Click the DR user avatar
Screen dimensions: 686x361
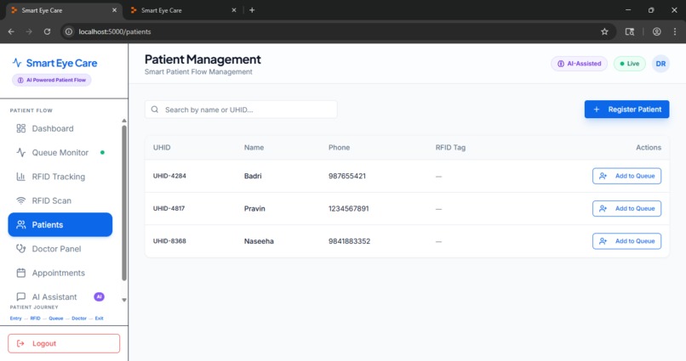[x=660, y=64]
